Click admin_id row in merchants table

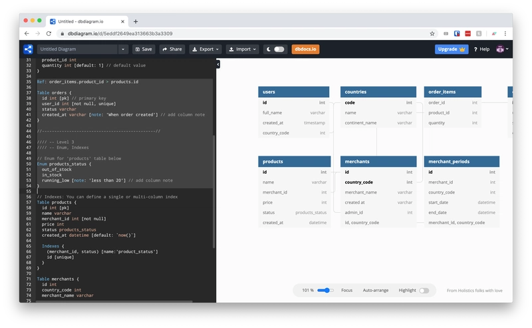pyautogui.click(x=378, y=212)
